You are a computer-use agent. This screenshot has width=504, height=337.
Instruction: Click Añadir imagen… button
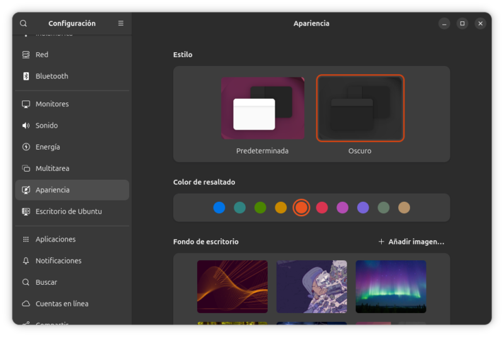click(x=411, y=242)
